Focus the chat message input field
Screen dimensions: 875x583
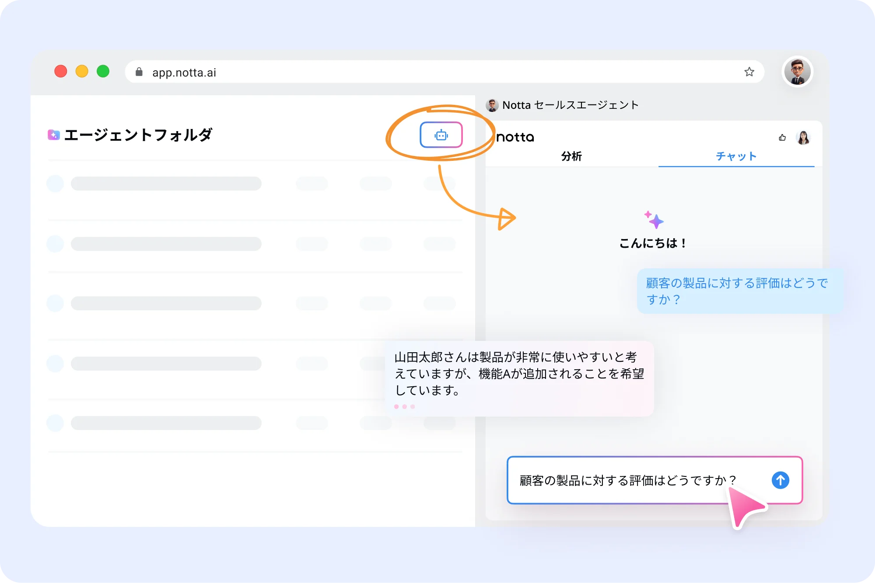(x=654, y=480)
